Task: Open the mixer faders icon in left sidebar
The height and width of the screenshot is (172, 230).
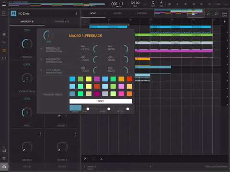Action: [x=4, y=59]
